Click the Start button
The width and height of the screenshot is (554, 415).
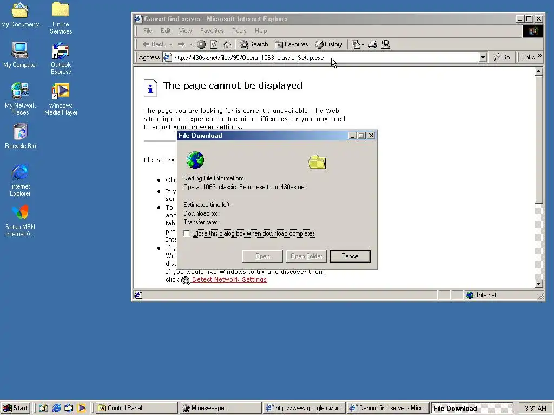tap(16, 408)
